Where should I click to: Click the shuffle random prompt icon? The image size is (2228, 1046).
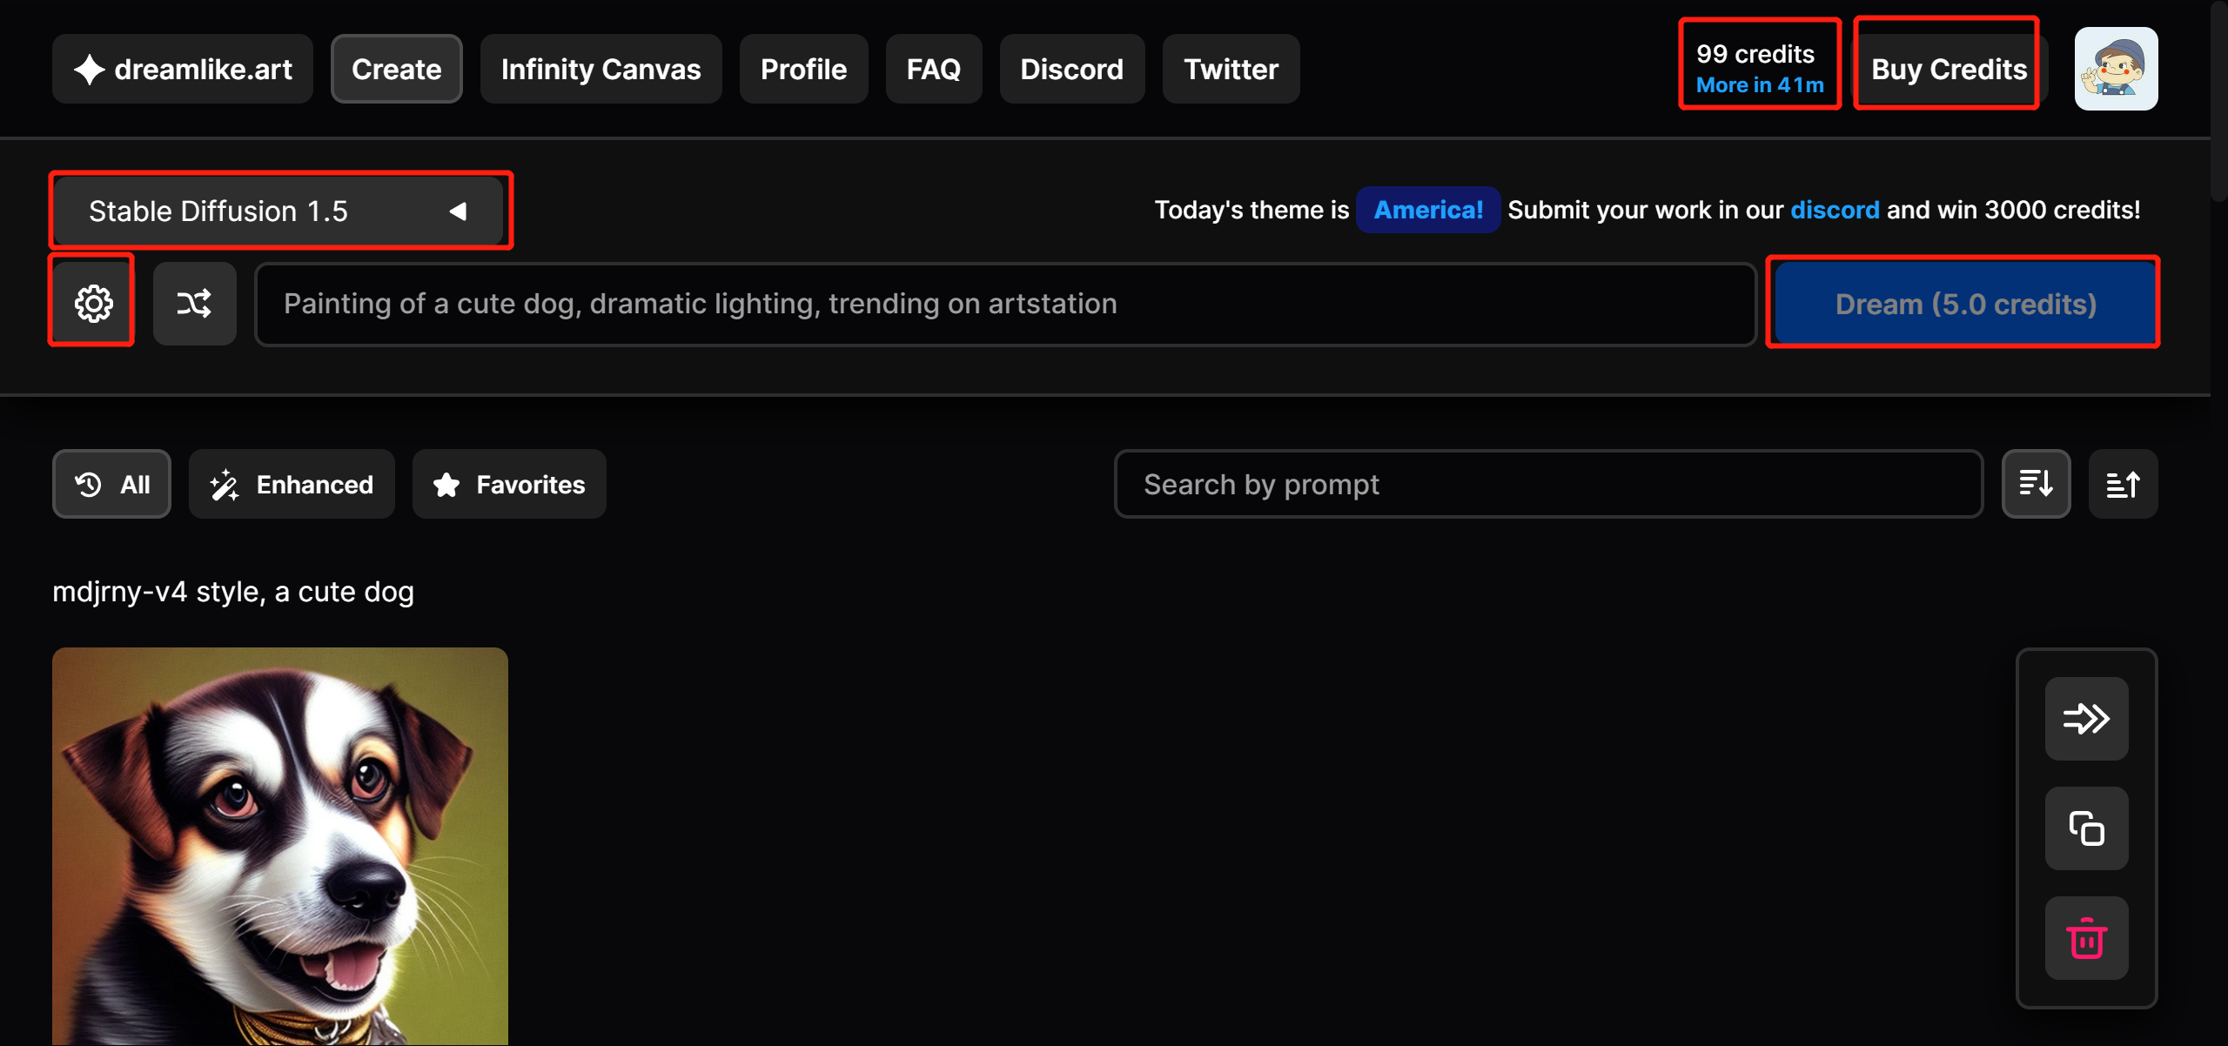click(194, 304)
